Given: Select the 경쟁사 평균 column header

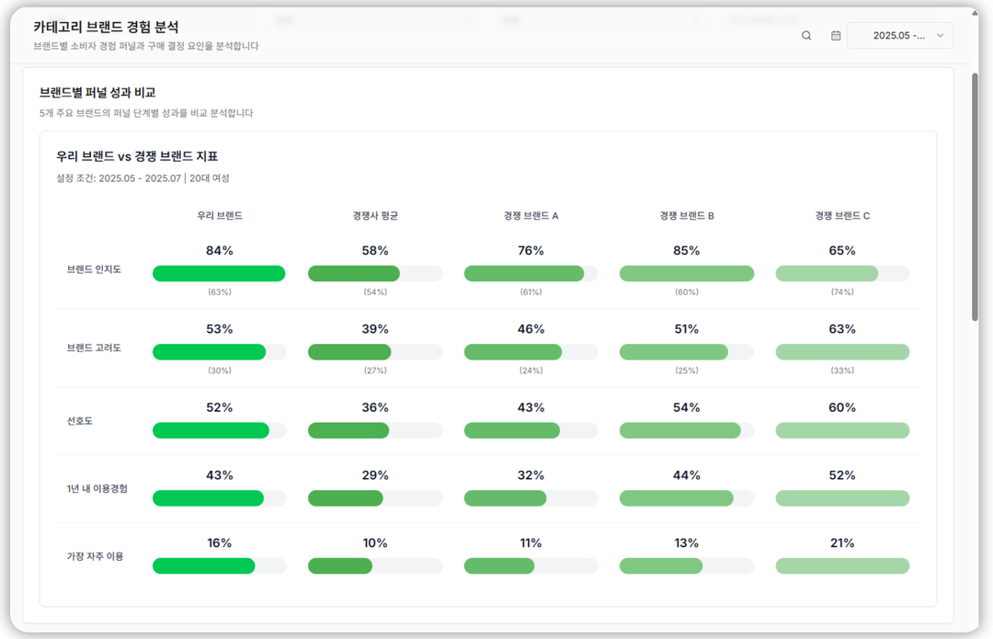Looking at the screenshot, I should click(x=375, y=216).
